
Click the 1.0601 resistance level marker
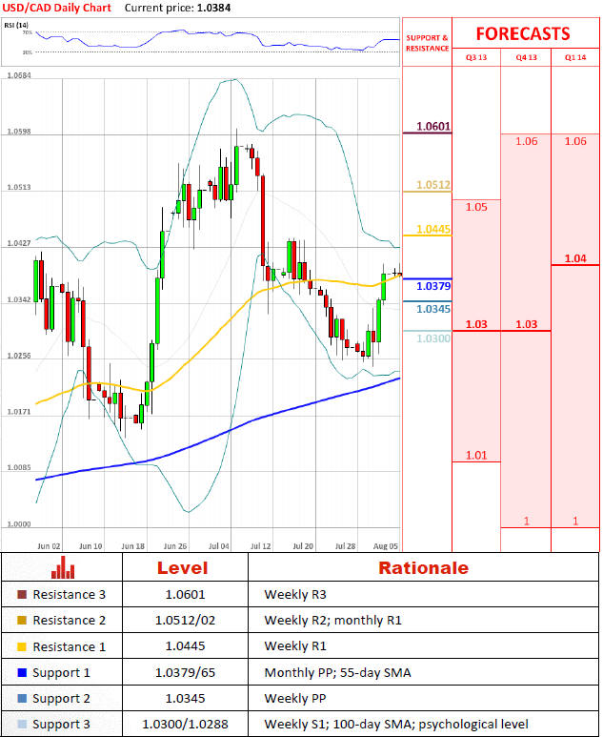click(433, 126)
